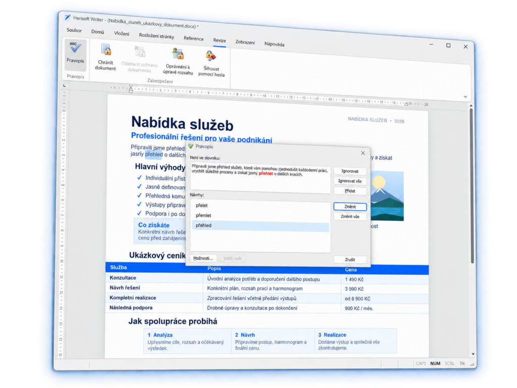Click the '2 Návrh' step heading
Screen dimensions: 517x388
245,335
